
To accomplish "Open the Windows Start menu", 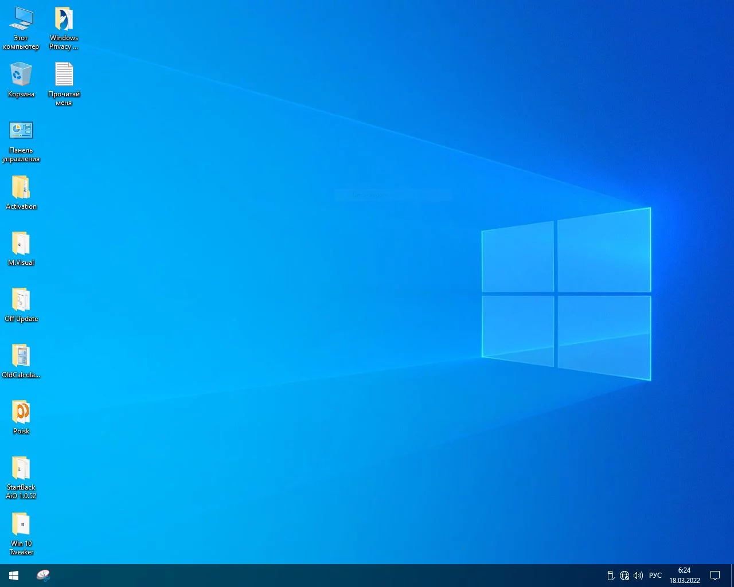I will coord(14,576).
